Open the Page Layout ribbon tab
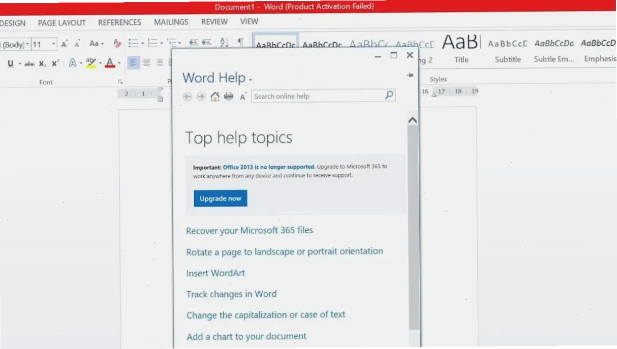 [x=61, y=23]
